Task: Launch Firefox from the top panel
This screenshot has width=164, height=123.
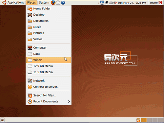Action: (53, 3)
